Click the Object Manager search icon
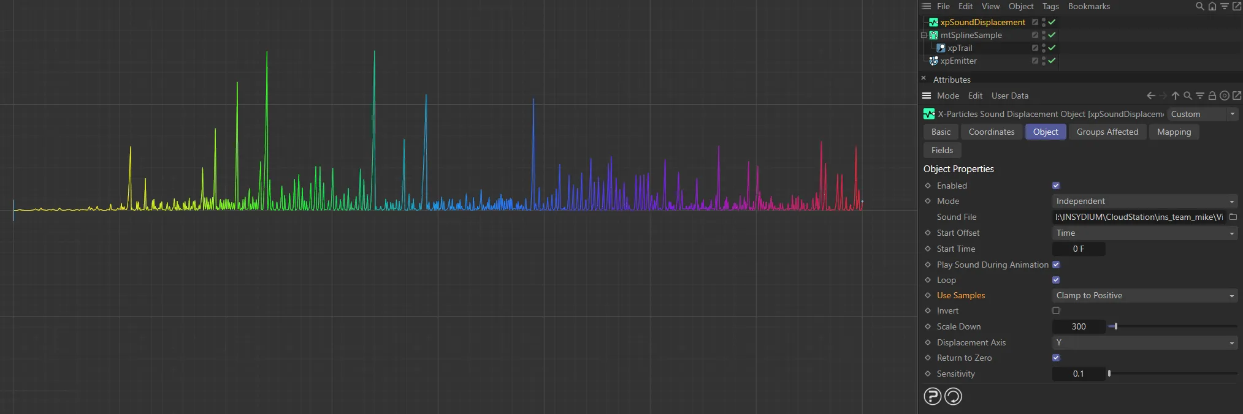This screenshot has width=1243, height=414. point(1199,6)
